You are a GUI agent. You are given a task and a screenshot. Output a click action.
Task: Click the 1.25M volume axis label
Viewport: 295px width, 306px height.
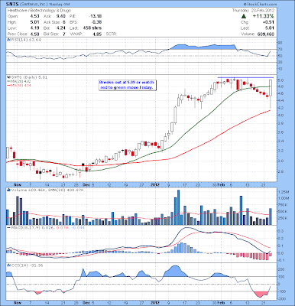[284, 192]
